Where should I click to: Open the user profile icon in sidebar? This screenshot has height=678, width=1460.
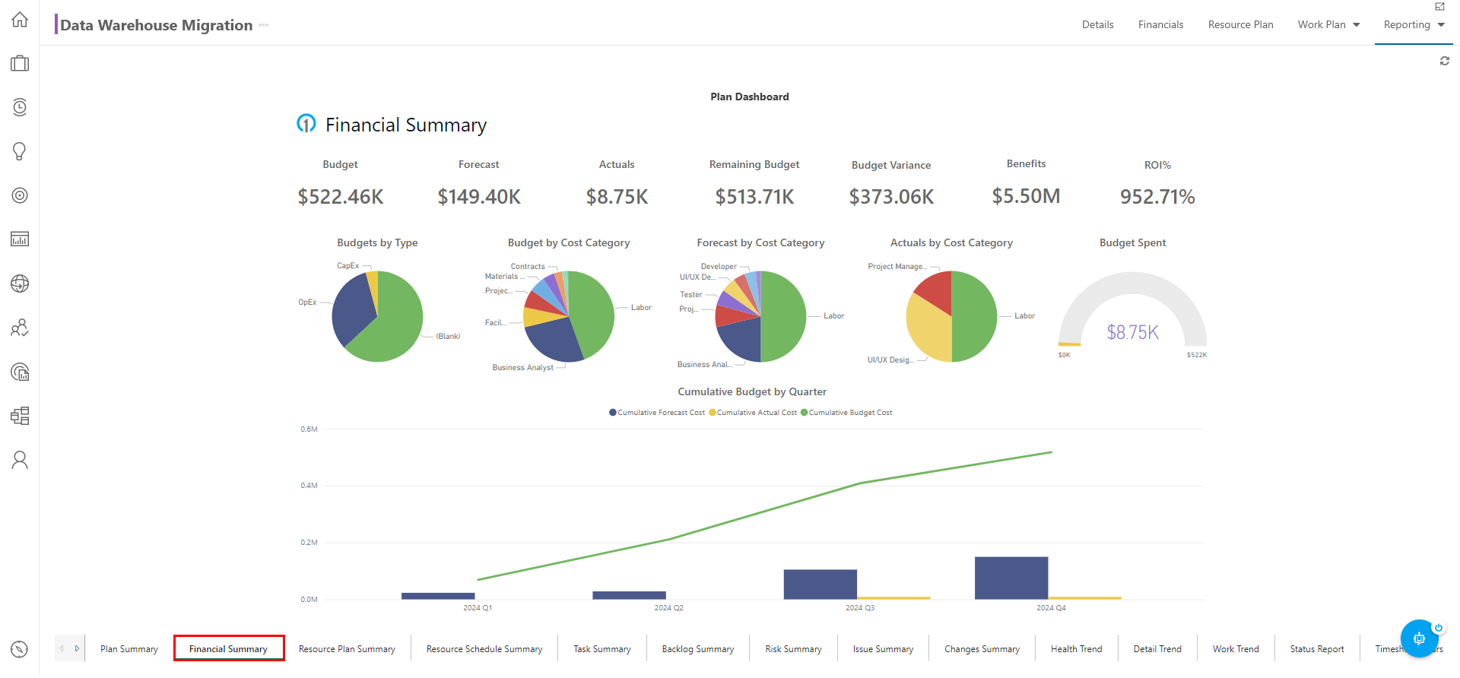tap(20, 460)
